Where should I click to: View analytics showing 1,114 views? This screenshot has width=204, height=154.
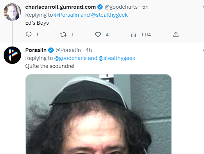coord(141,35)
